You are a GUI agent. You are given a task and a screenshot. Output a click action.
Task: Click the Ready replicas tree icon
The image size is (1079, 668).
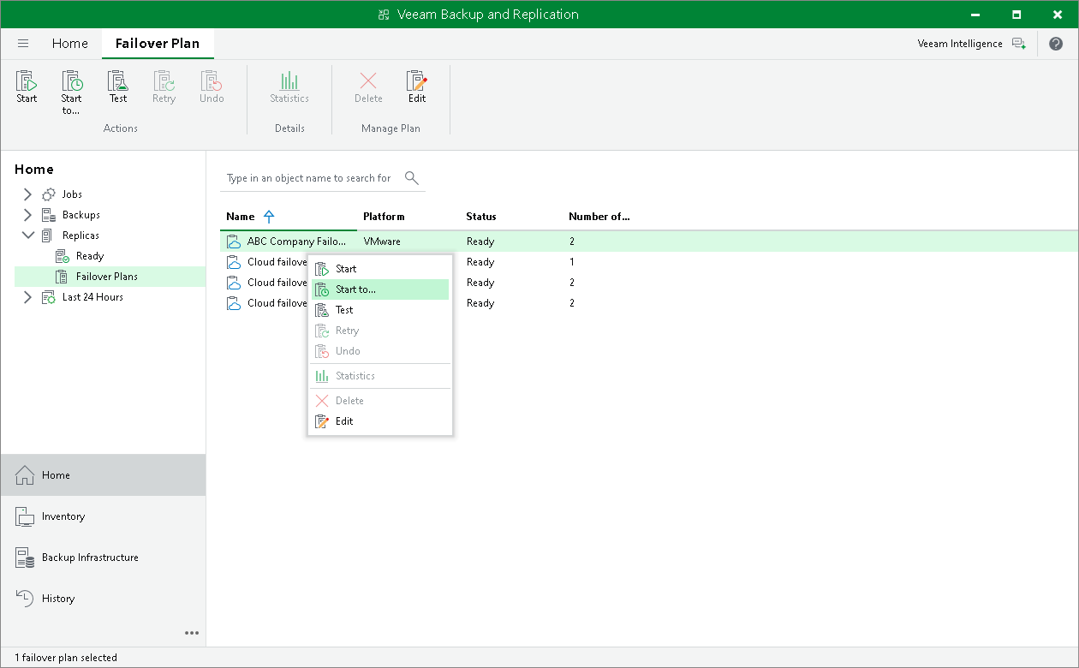(63, 256)
